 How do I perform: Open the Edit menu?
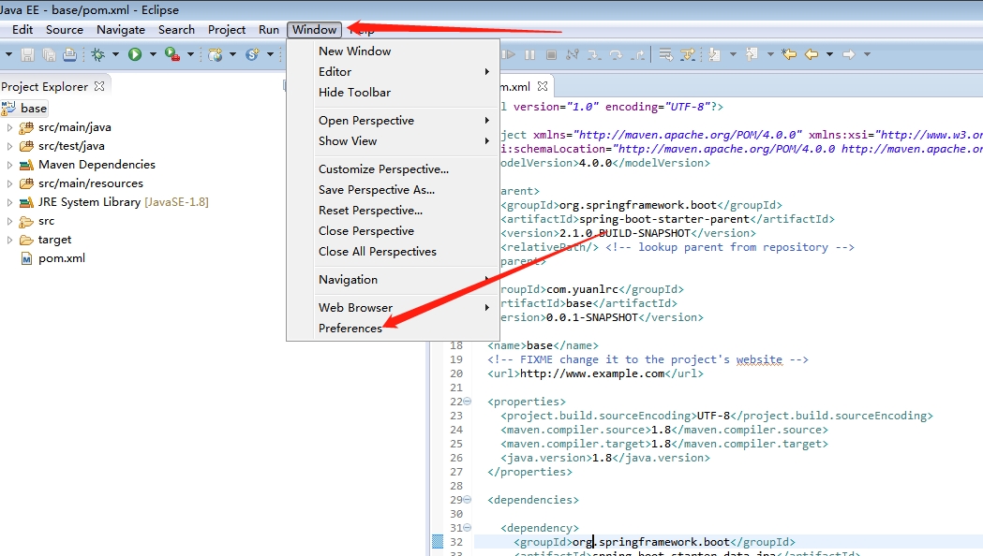tap(22, 29)
